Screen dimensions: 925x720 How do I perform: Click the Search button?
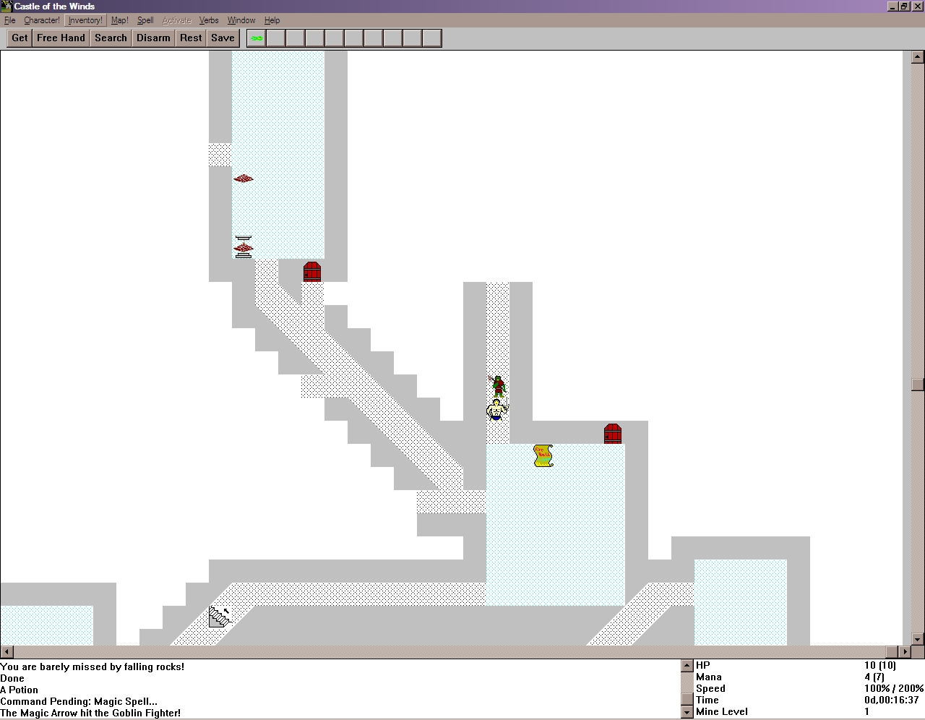[111, 38]
